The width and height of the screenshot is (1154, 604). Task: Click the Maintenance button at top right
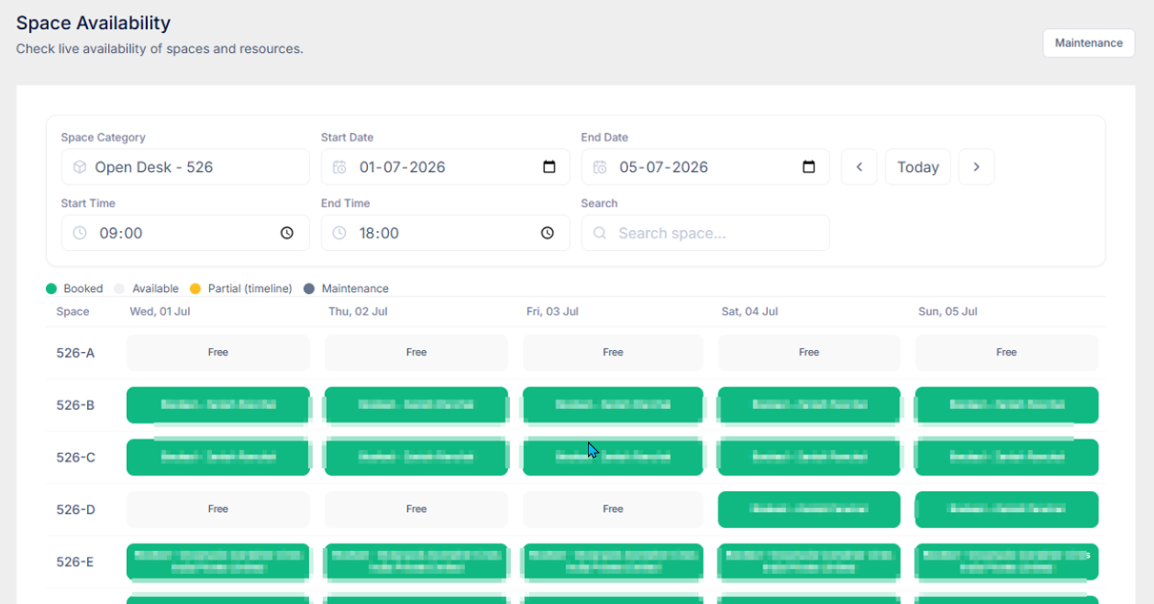1089,43
